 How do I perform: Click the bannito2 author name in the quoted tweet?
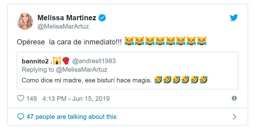pyautogui.click(x=35, y=61)
